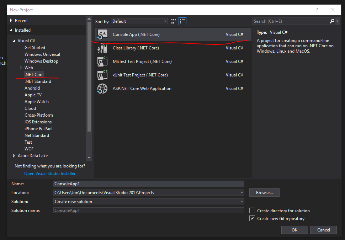Open Visual Studio Installer link
This screenshot has height=240, width=345.
[50, 174]
